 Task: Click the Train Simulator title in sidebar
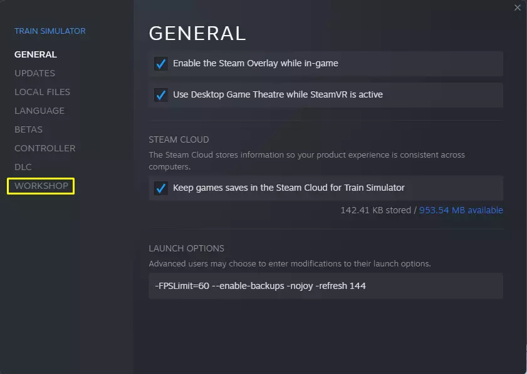[50, 31]
